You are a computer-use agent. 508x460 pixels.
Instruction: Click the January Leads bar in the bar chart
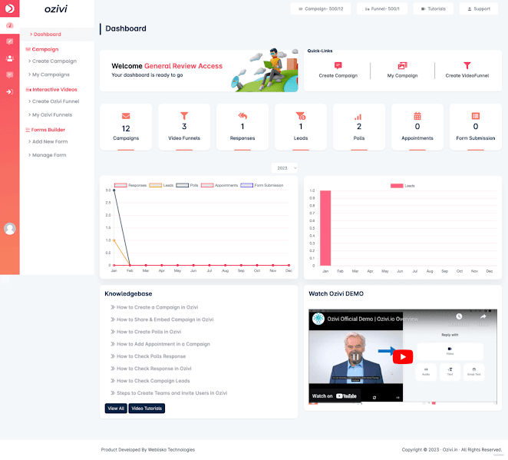[325, 228]
